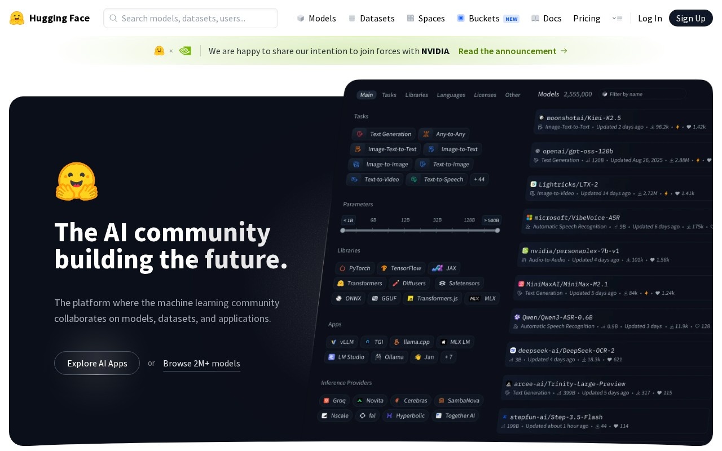
Task: Toggle the Any-to-Any task filter
Action: 444,134
